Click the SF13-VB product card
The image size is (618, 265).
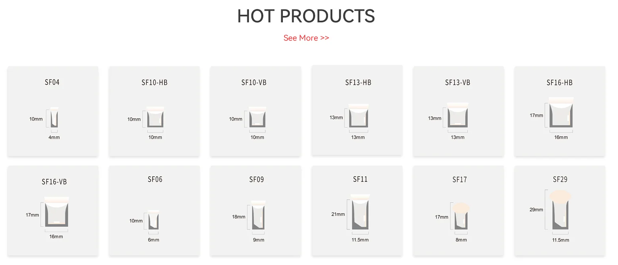[458, 111]
